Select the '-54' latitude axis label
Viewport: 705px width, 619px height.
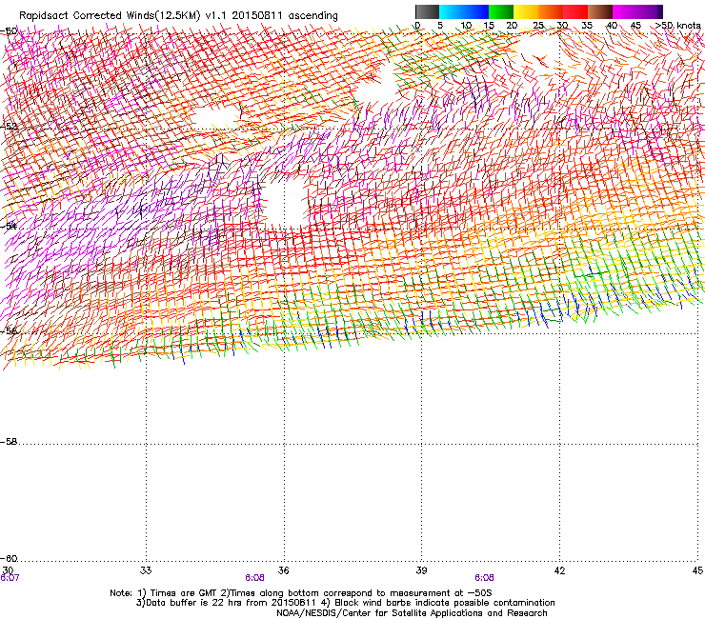coord(9,226)
